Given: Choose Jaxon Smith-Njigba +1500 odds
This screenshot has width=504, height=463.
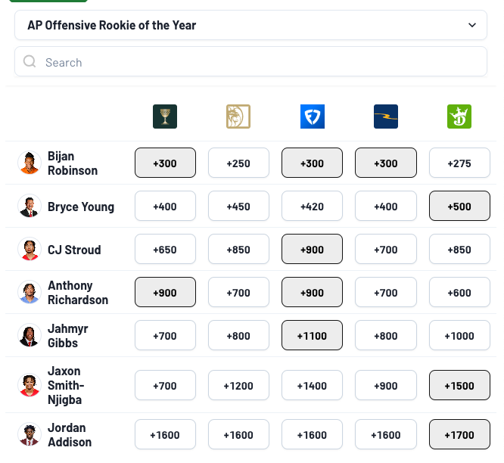Looking at the screenshot, I should (459, 385).
